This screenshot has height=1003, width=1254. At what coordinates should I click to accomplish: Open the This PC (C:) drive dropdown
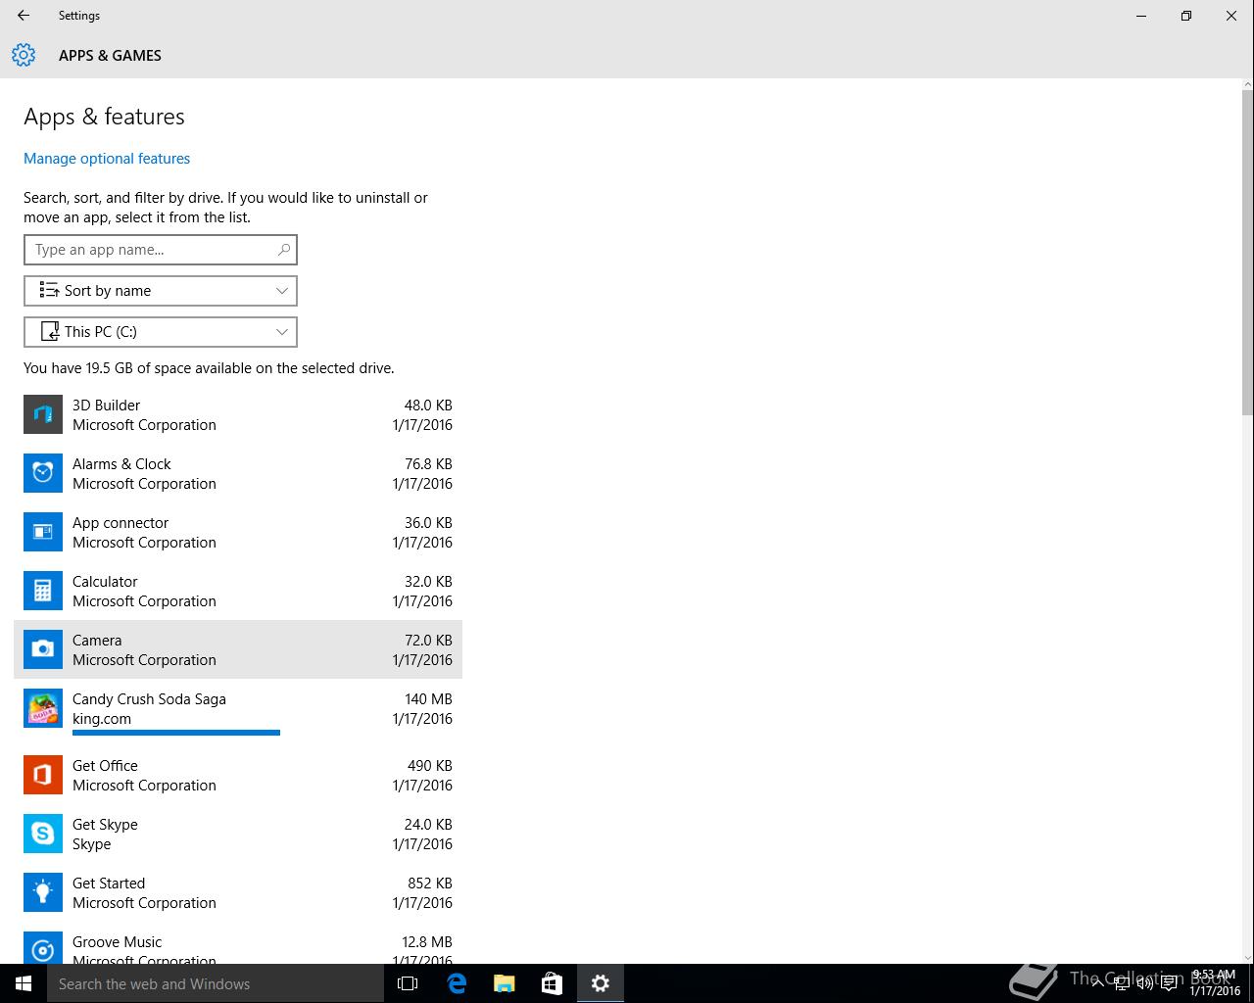(161, 332)
